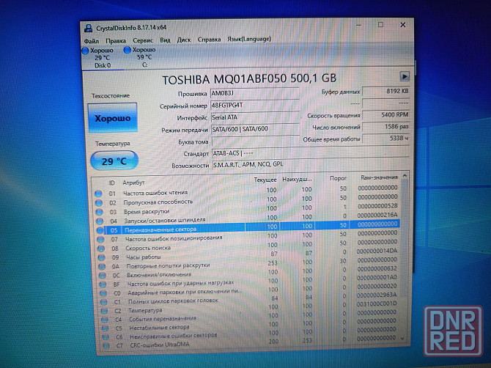Screen dimensions: 491x368
Task: Click status dot of row 08
Action: click(101, 249)
